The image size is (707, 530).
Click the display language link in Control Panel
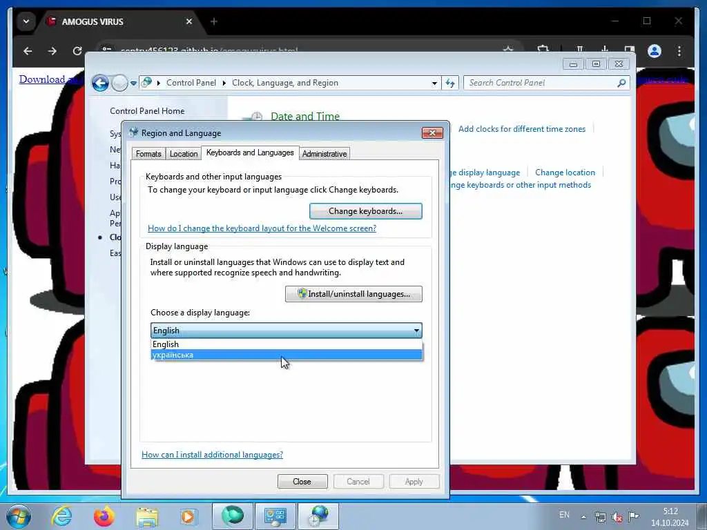[485, 172]
